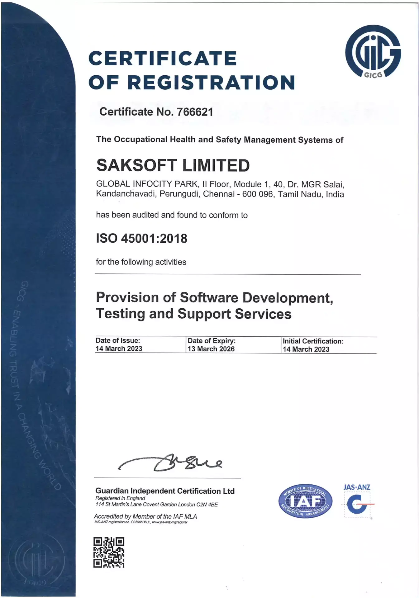The image size is (419, 598).
Task: Click the ISO 45001:2018 standard text
Action: (x=141, y=239)
